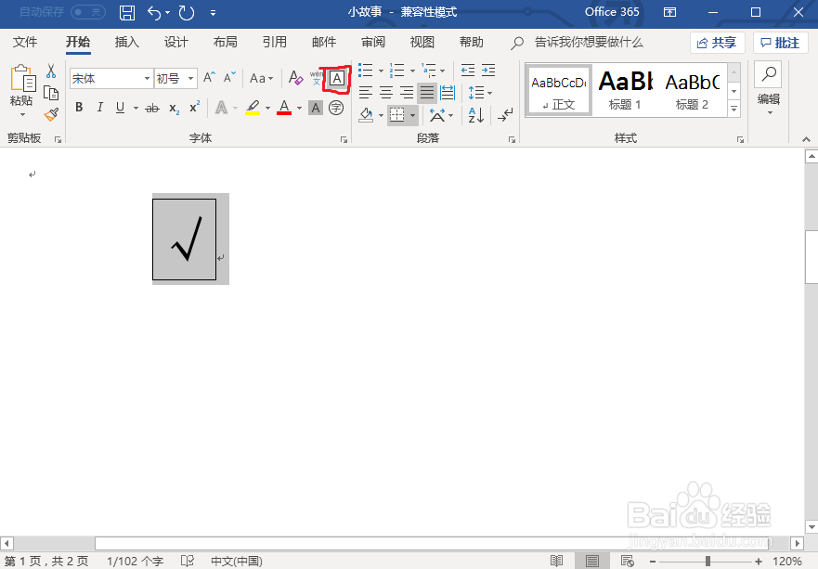Open the 视图 ribbon tab
This screenshot has height=569, width=818.
[x=422, y=42]
